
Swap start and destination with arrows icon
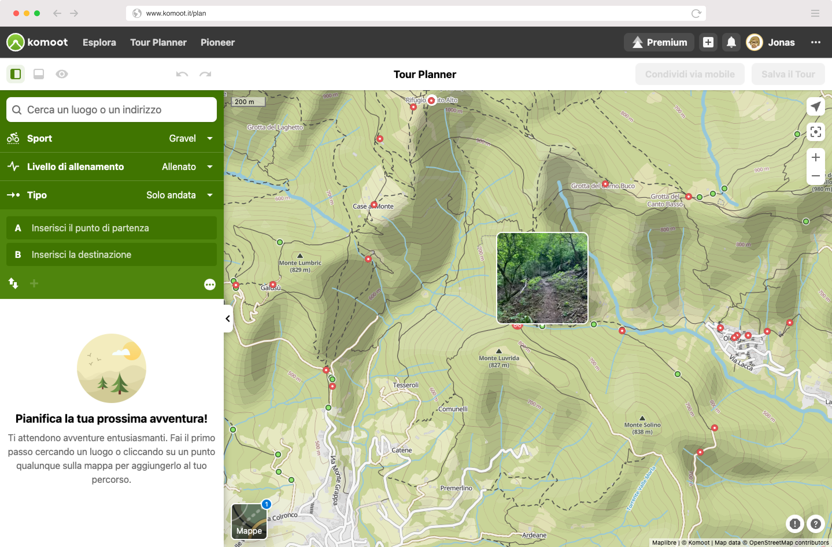coord(13,283)
